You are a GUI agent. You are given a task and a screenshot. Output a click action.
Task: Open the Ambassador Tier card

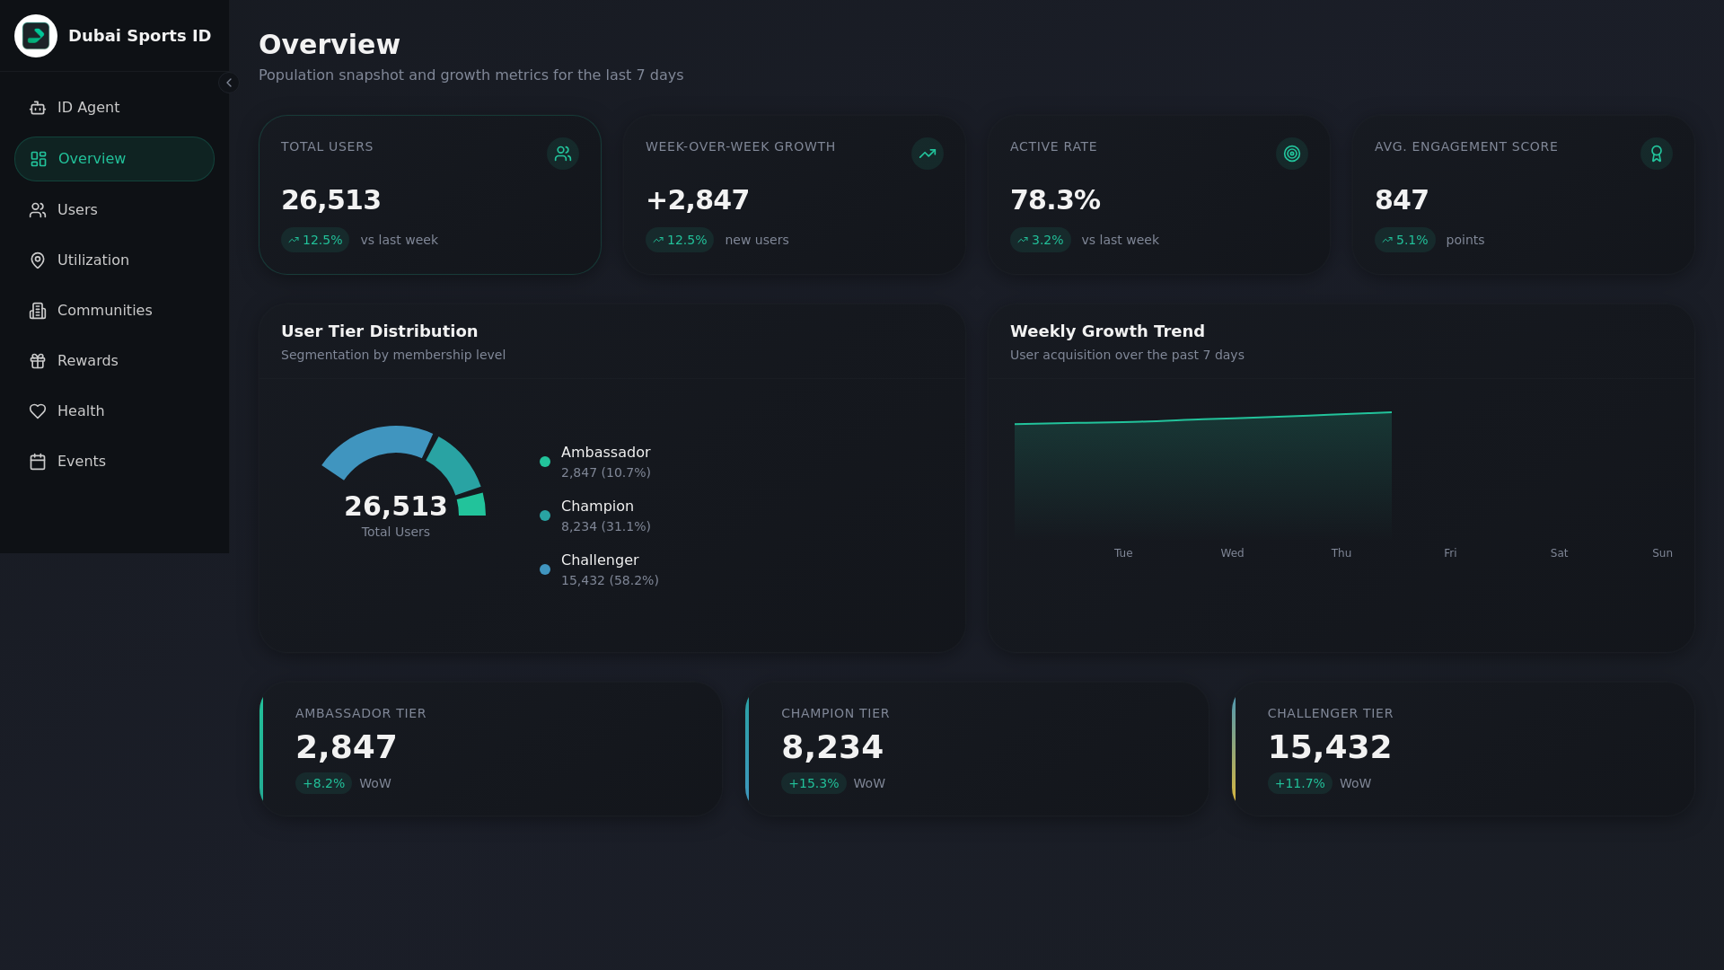click(490, 749)
